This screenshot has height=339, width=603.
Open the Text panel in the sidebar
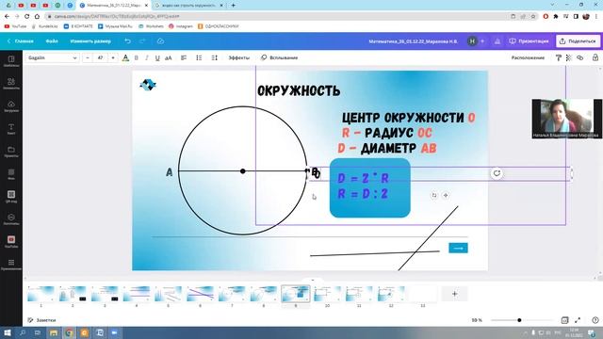tap(11, 129)
